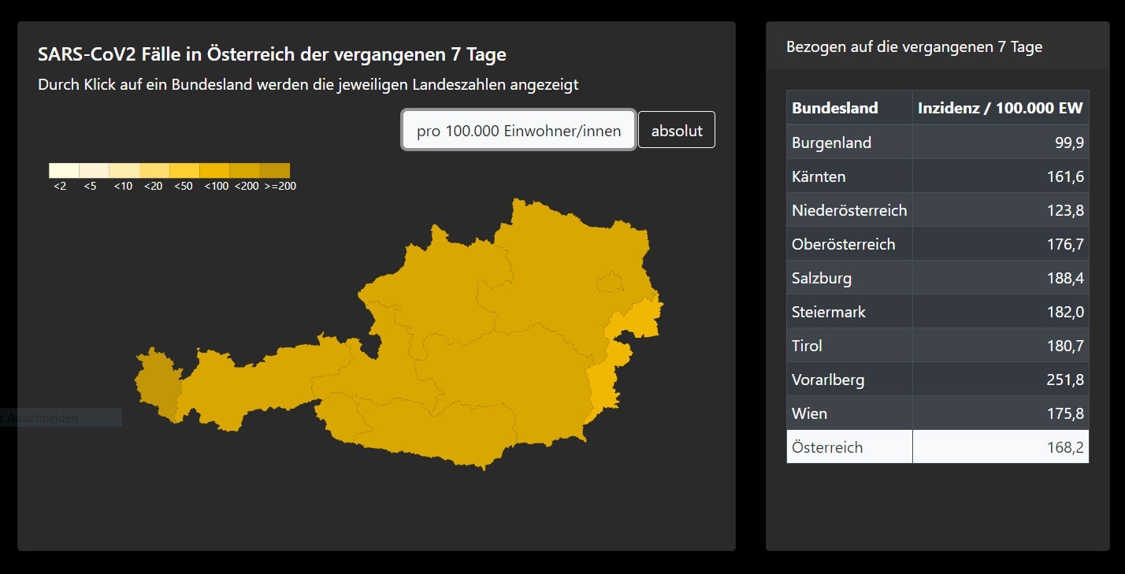Screen dimensions: 1125x574
Task: Click the '<100' legend color swatch
Action: (x=214, y=170)
